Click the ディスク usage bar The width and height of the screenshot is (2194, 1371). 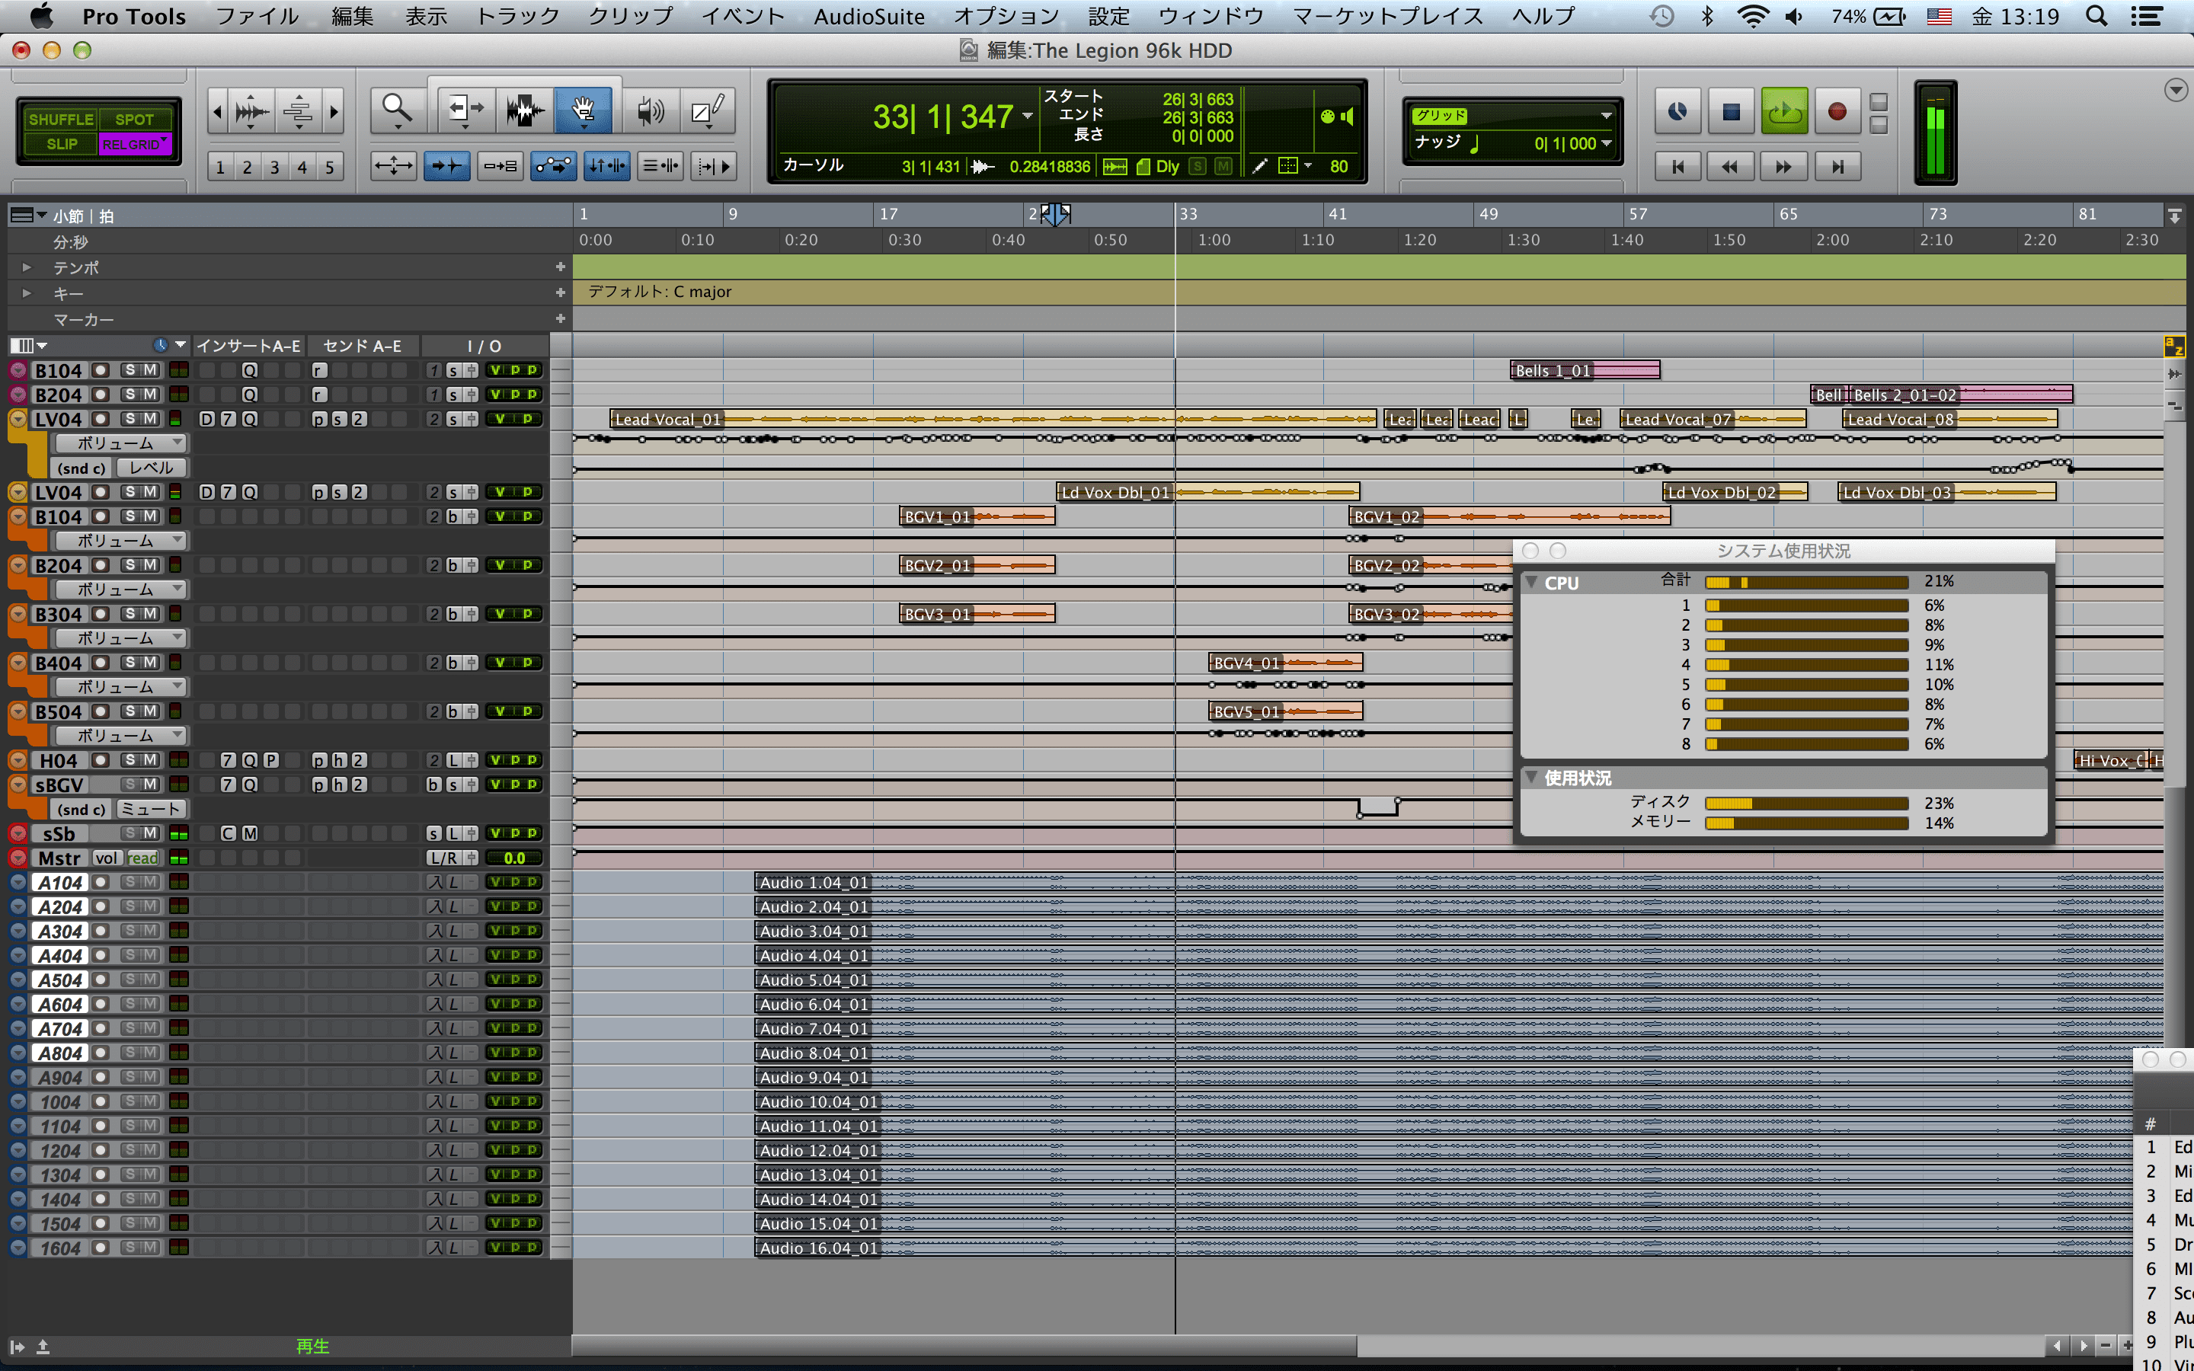pyautogui.click(x=1807, y=804)
